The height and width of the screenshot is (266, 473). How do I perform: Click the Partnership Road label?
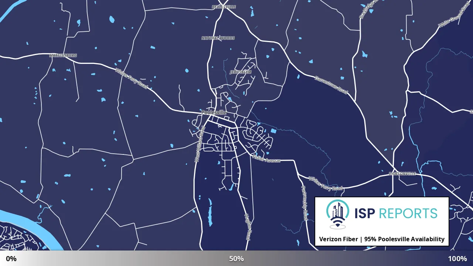pos(304,203)
